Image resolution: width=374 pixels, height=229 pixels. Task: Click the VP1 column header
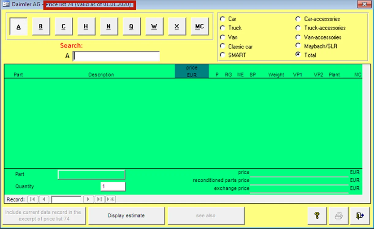coord(298,75)
